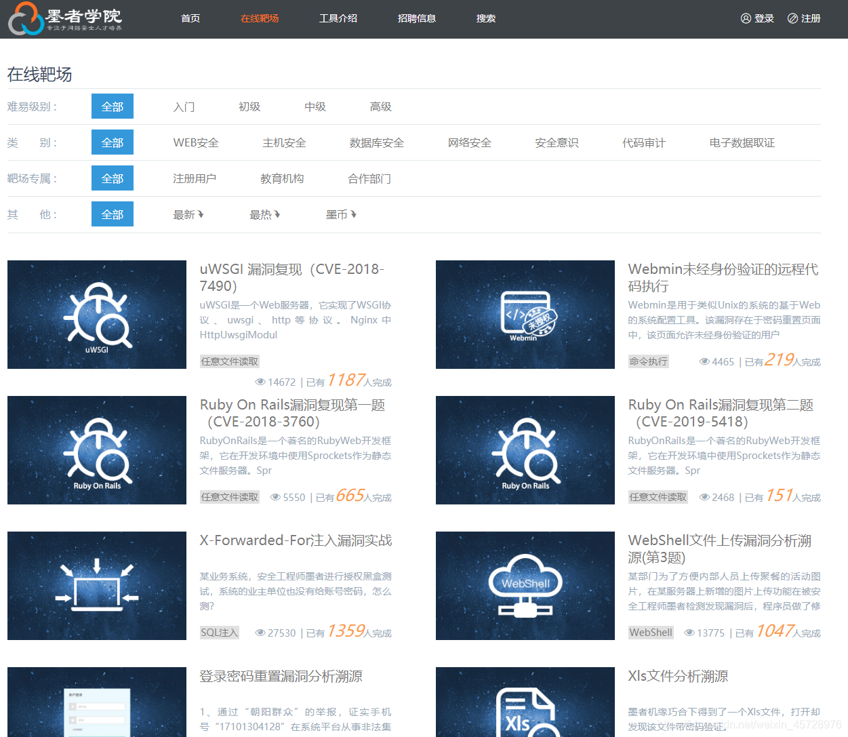The width and height of the screenshot is (848, 737).
Task: Click the 墨者学院 logo
Action: coord(65,18)
